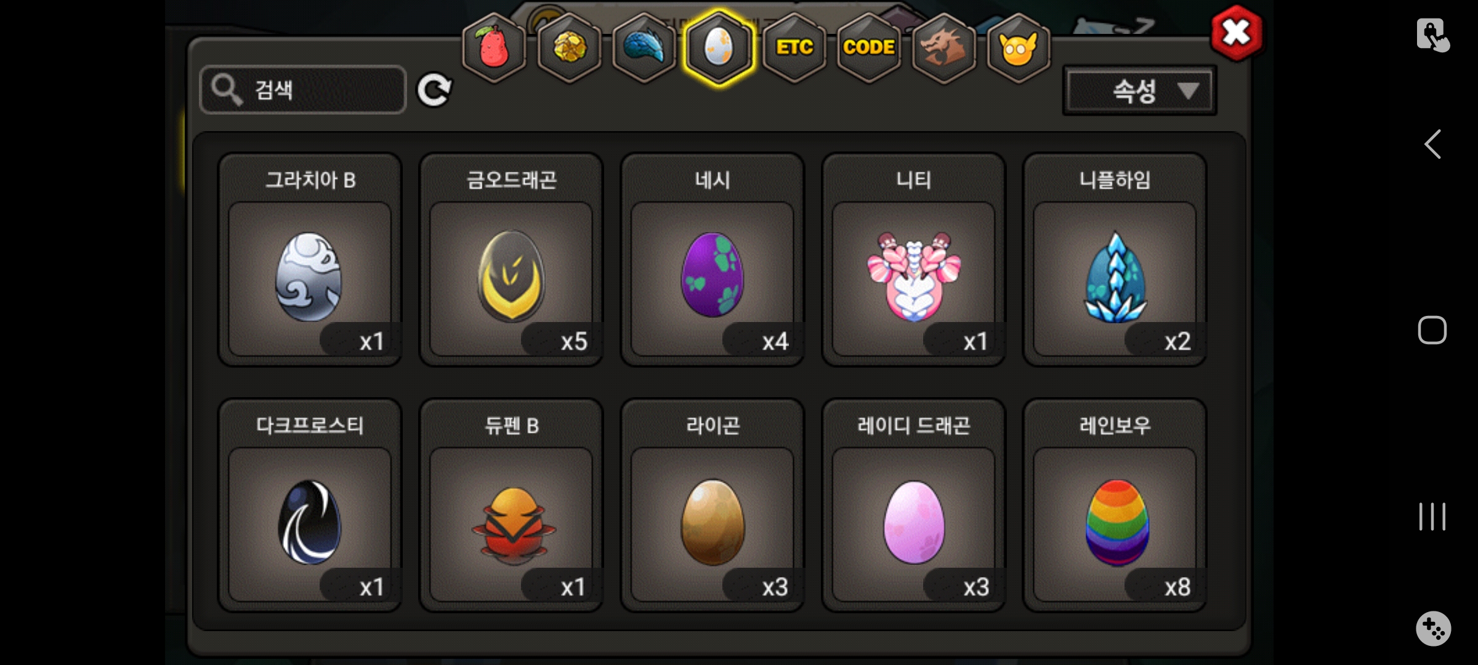
Task: Open the CODE category tab
Action: click(869, 47)
